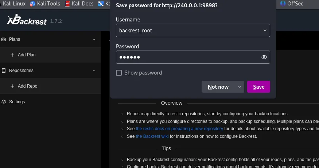Viewport: 319px width, 168px height.
Task: Expand the Username dropdown arrow
Action: [x=265, y=31]
